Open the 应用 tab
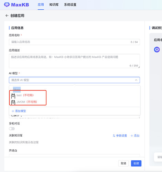Image resolution: width=162 pixels, height=172 pixels. tap(41, 5)
